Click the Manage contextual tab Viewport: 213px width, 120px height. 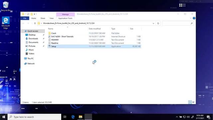pyautogui.click(x=65, y=14)
